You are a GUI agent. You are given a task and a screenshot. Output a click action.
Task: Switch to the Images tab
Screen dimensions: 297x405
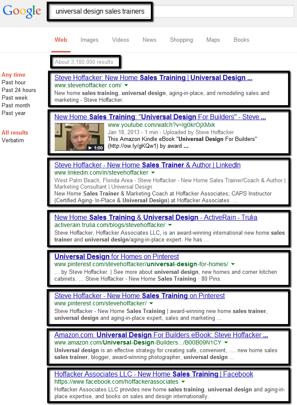click(x=89, y=40)
